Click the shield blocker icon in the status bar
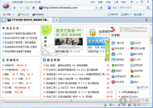153x108 pixels. pyautogui.click(x=111, y=105)
